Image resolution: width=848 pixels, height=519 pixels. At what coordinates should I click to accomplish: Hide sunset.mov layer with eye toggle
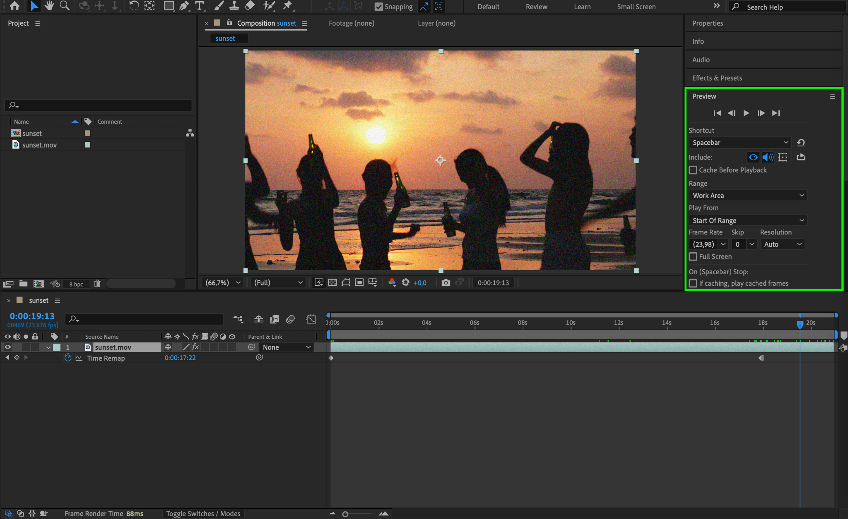(7, 347)
